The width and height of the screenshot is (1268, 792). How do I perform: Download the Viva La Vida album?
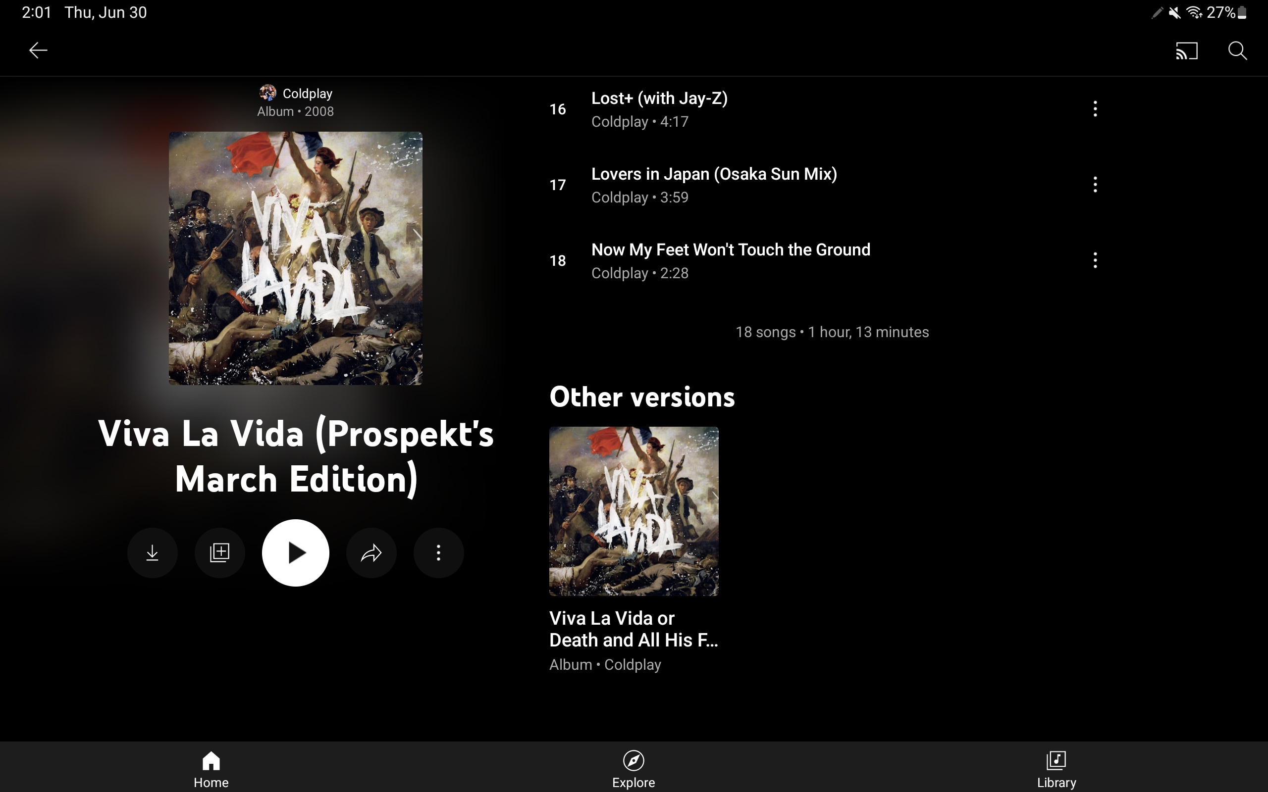[152, 552]
